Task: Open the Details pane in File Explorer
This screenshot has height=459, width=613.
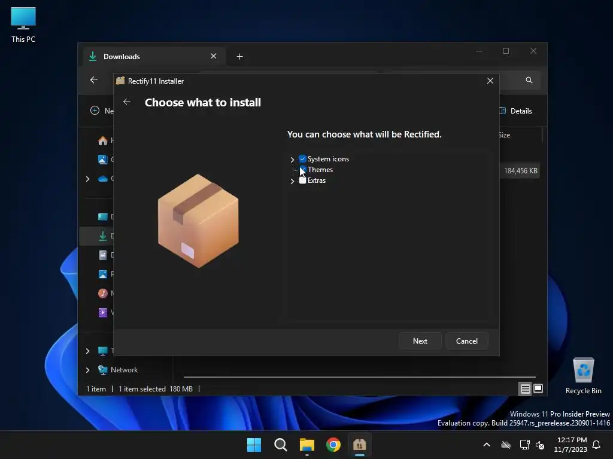Action: click(516, 111)
